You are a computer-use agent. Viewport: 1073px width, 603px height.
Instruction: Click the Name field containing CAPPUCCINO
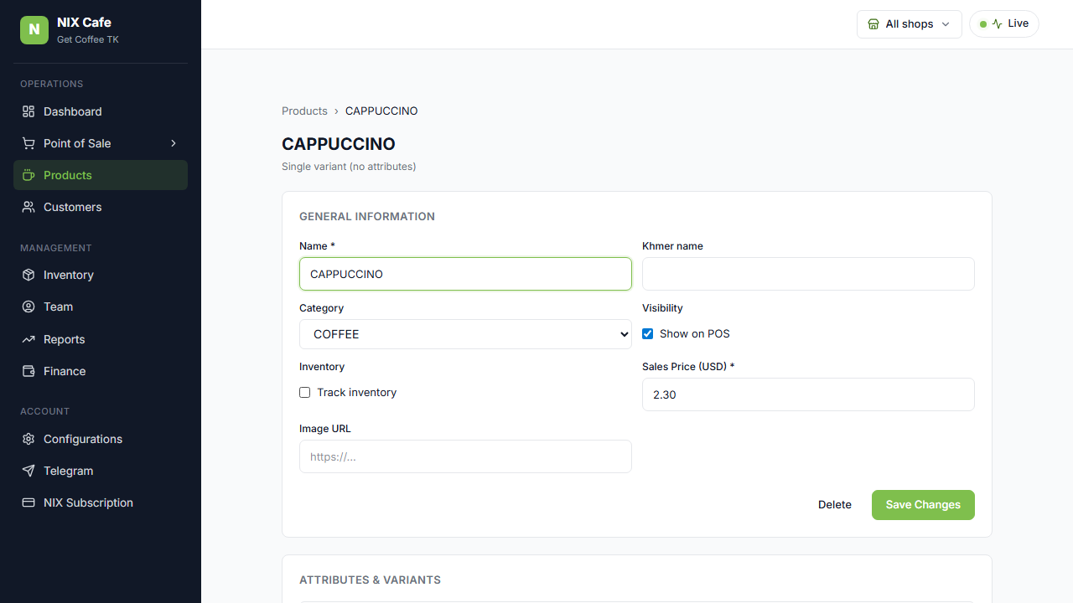(x=465, y=274)
